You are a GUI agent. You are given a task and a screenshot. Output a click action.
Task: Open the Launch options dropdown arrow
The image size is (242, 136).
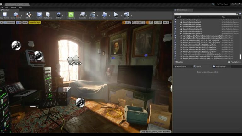(131, 15)
